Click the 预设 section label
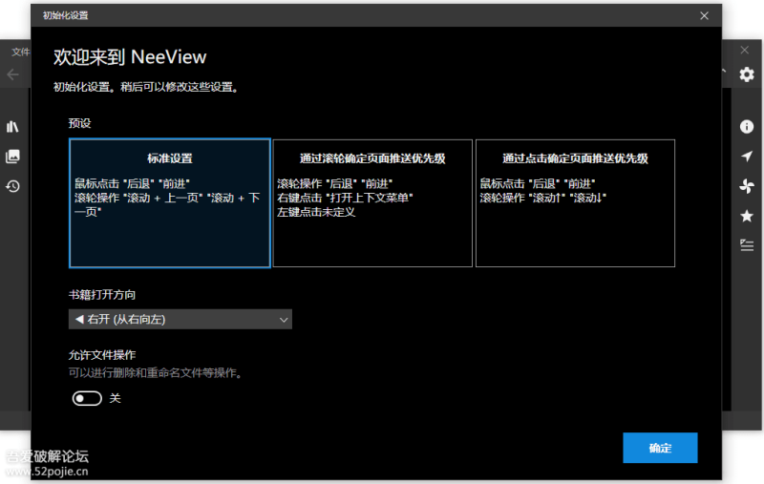The image size is (764, 484). 79,123
